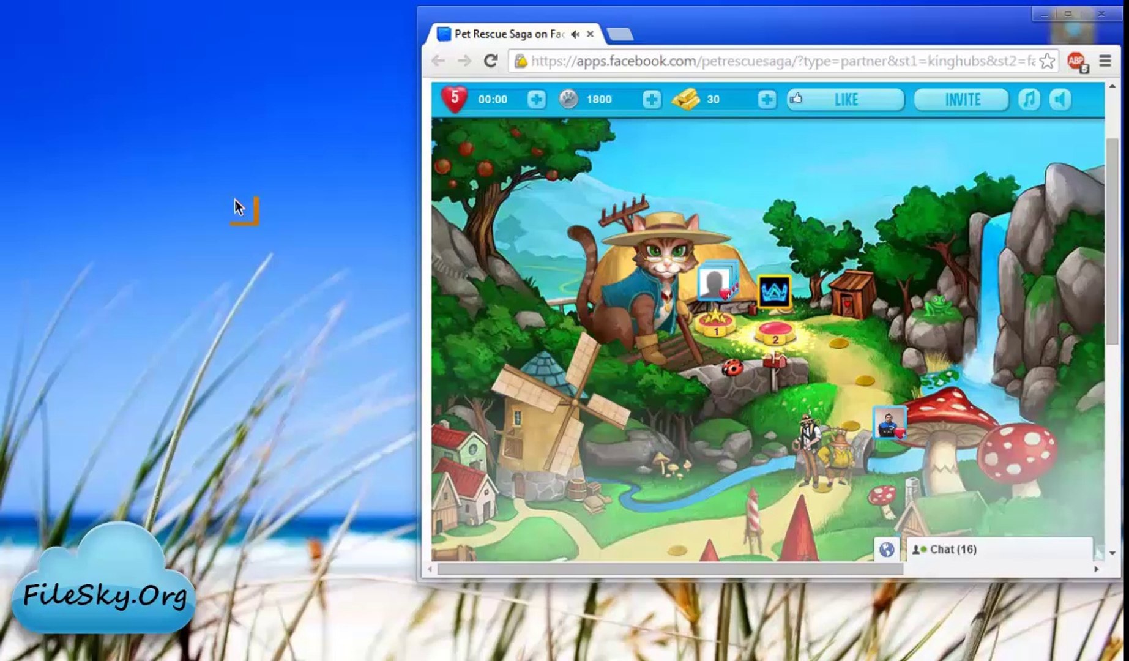Bookmark the page with the star icon
Screen dimensions: 1129x661
point(1047,61)
